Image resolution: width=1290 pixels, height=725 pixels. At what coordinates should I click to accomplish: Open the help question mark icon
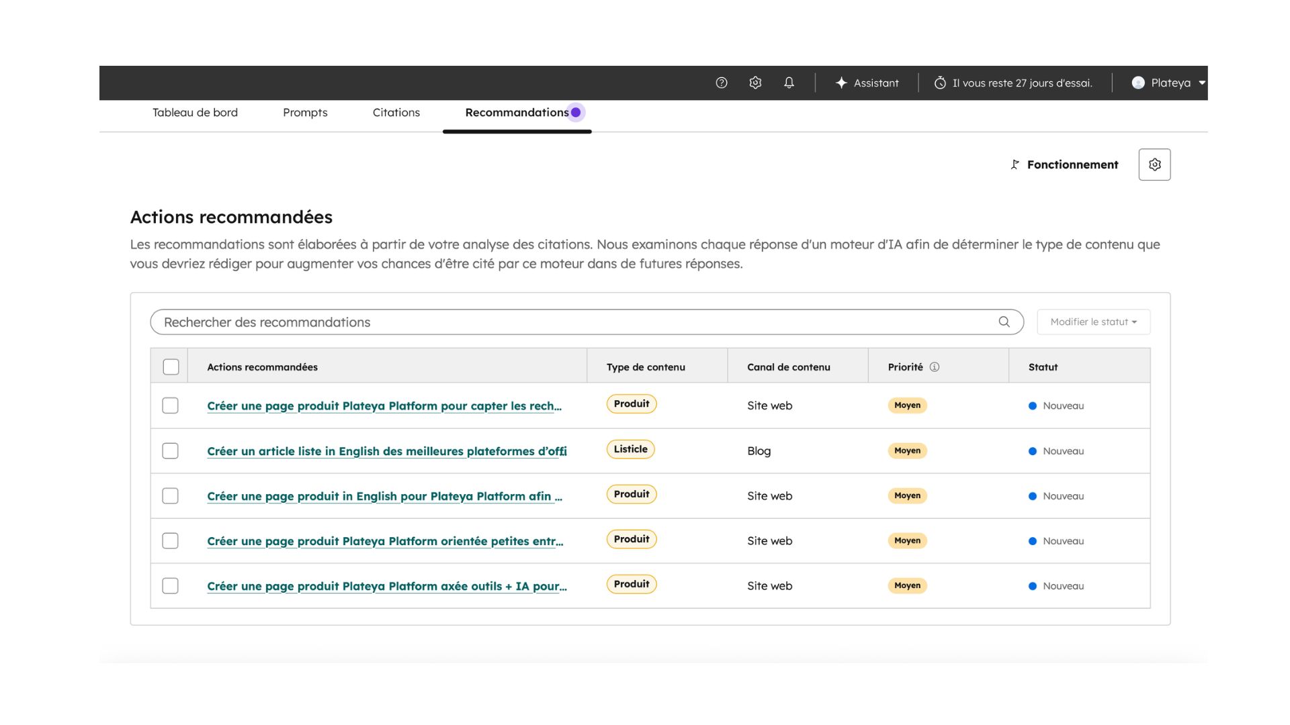(722, 83)
